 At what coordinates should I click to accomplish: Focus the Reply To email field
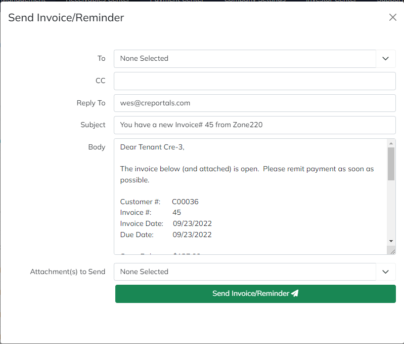254,103
